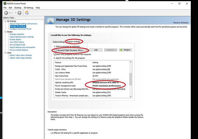Click the Power management mode feature name
Viewport: 198px width, 139px height.
point(65,86)
